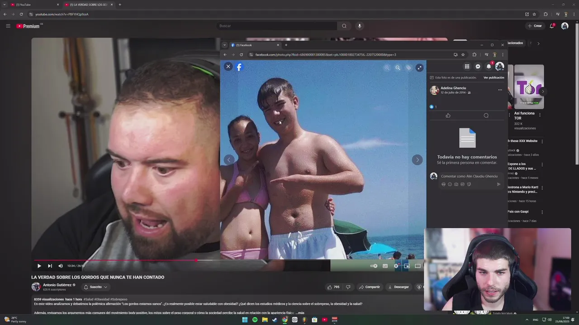The width and height of the screenshot is (579, 325).
Task: Open the post's three-dot options menu
Action: (500, 90)
